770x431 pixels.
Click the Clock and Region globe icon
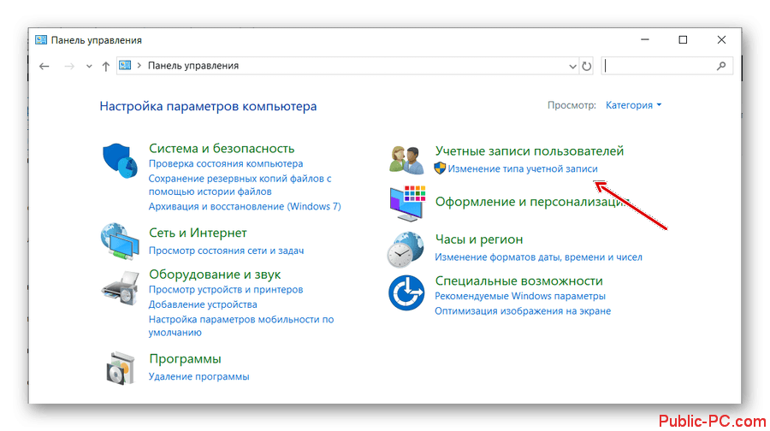coord(406,250)
